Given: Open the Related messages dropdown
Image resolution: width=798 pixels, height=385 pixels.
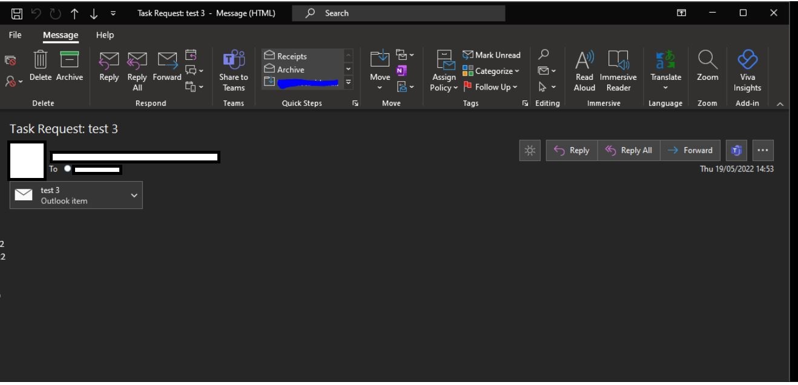Looking at the screenshot, I should 547,71.
